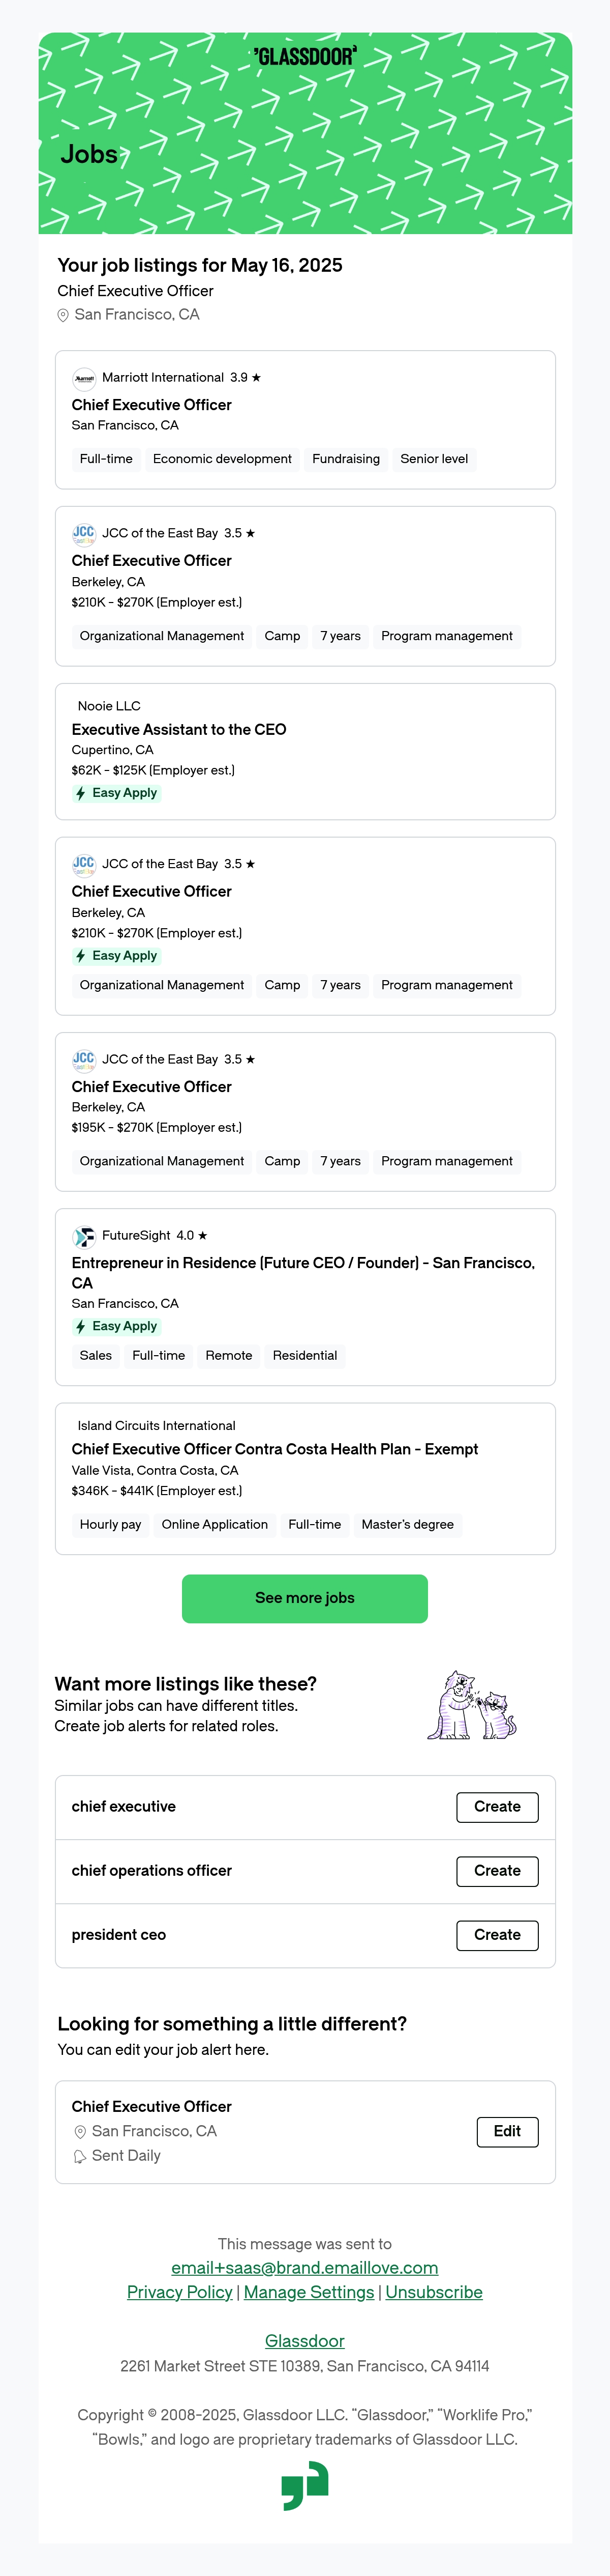This screenshot has height=2576, width=610.
Task: Create a job alert for chief executive
Action: tap(497, 1807)
